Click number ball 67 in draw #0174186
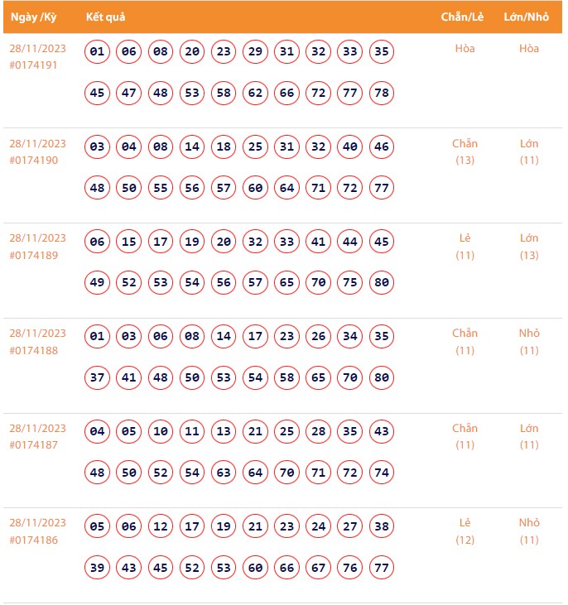This screenshot has height=605, width=568. (x=319, y=568)
